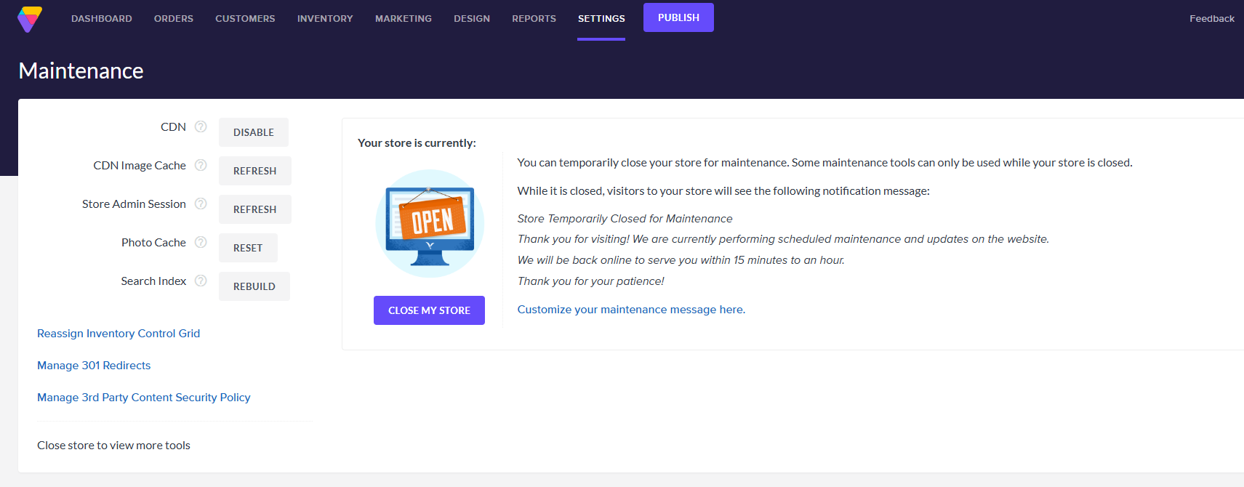Viewport: 1244px width, 487px height.
Task: Click the Search Index help icon
Action: click(201, 281)
